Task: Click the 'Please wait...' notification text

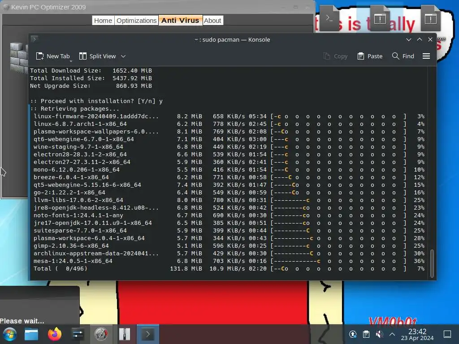Action: tap(22, 321)
